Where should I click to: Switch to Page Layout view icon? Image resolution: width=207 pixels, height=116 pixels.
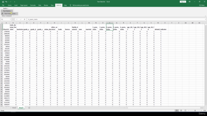181,111
